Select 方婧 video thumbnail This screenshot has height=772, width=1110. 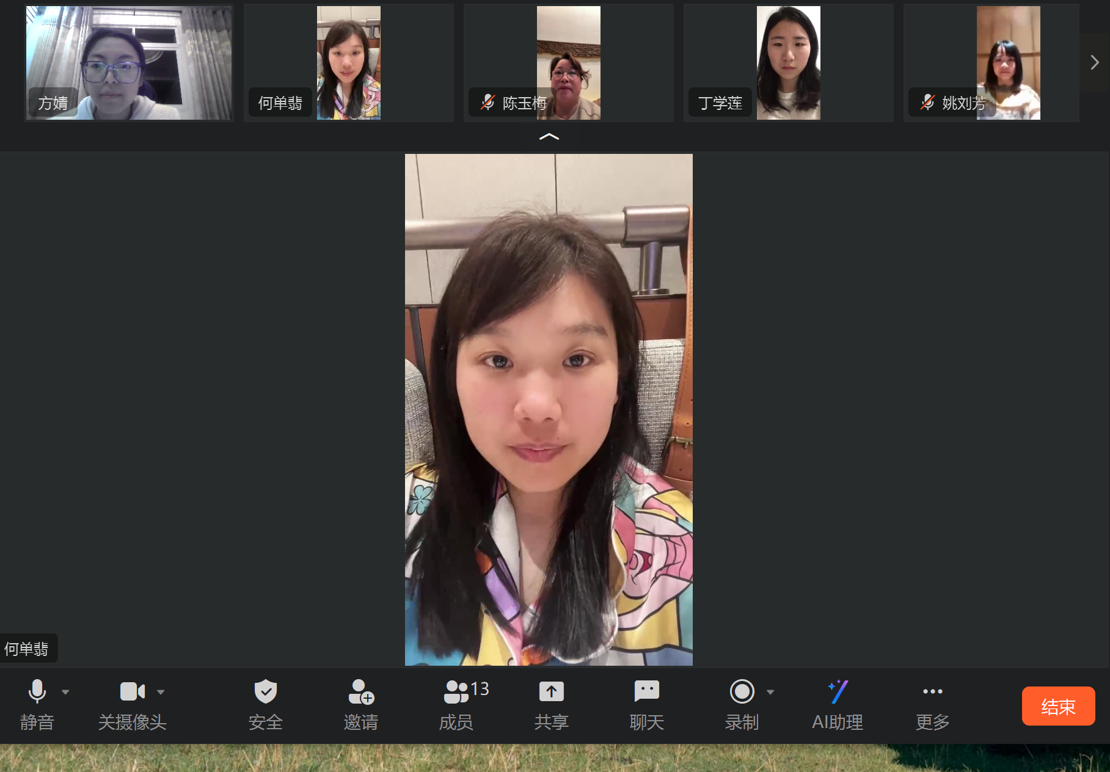128,62
